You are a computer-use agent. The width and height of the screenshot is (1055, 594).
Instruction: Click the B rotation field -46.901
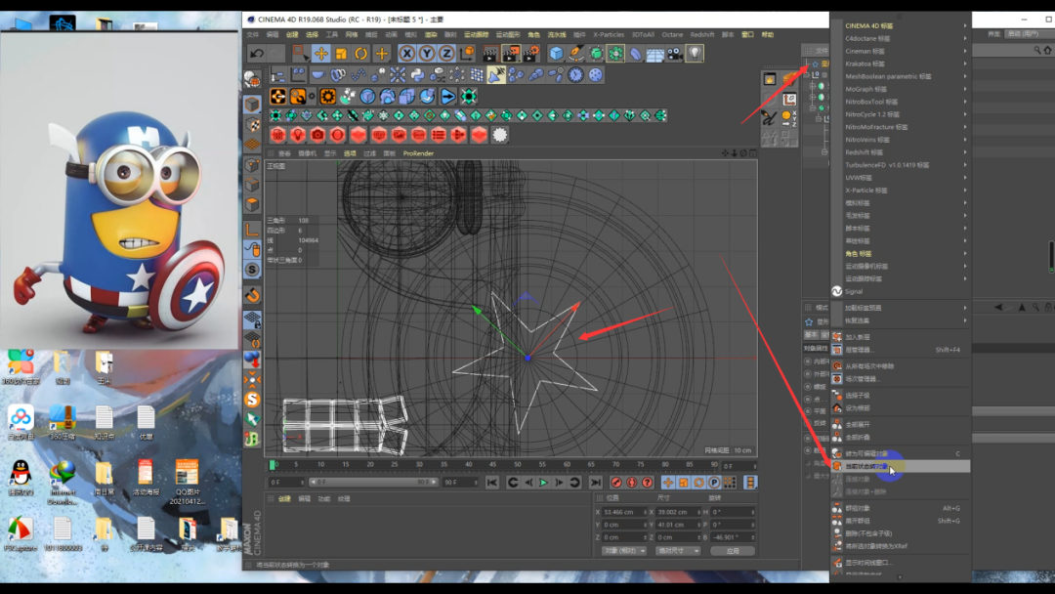click(x=733, y=537)
